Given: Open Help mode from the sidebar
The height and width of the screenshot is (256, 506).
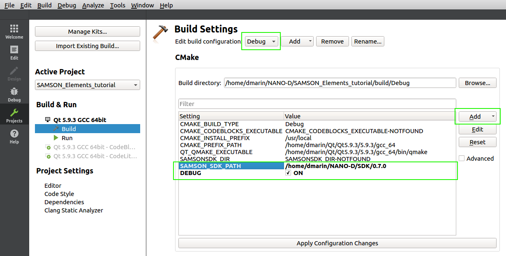Looking at the screenshot, I should coord(14,135).
